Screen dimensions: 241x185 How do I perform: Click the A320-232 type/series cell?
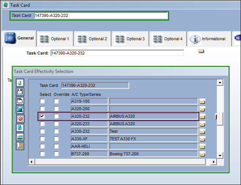pos(89,116)
